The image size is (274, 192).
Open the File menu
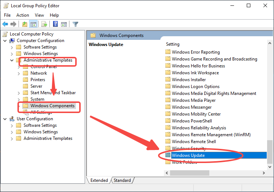pyautogui.click(x=7, y=15)
